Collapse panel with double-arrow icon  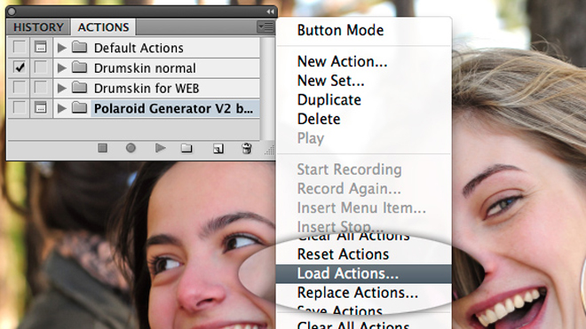coord(270,12)
